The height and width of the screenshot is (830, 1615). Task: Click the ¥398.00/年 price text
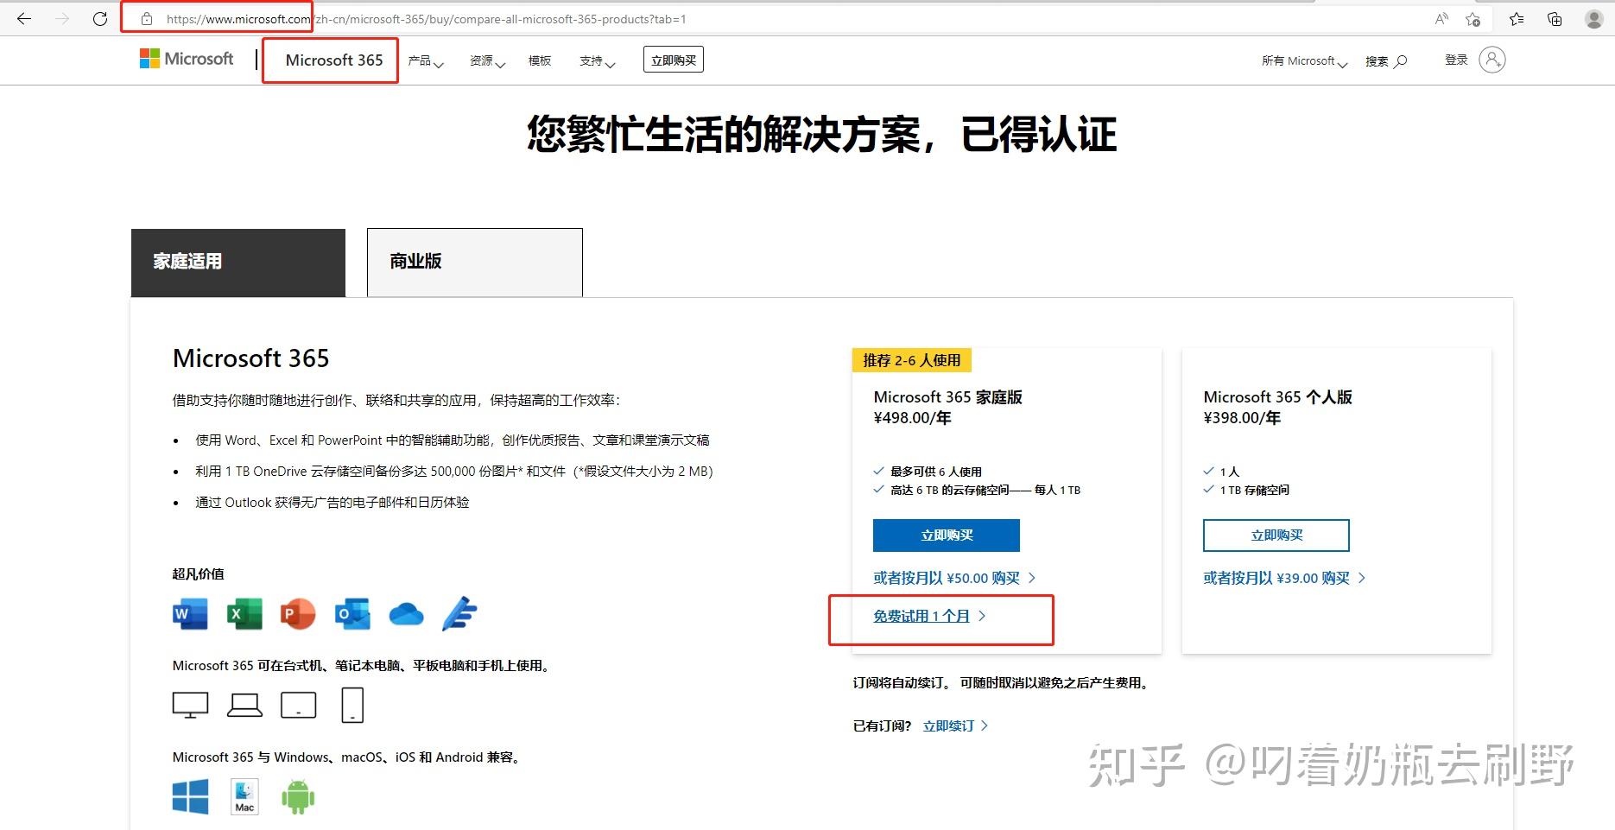pos(1242,418)
